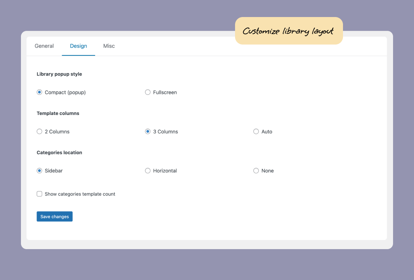Click the Design tab
414x280 pixels.
pos(78,46)
